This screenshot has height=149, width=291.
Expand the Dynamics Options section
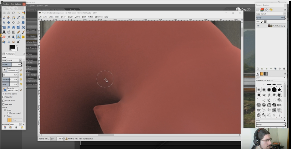(x=3, y=94)
